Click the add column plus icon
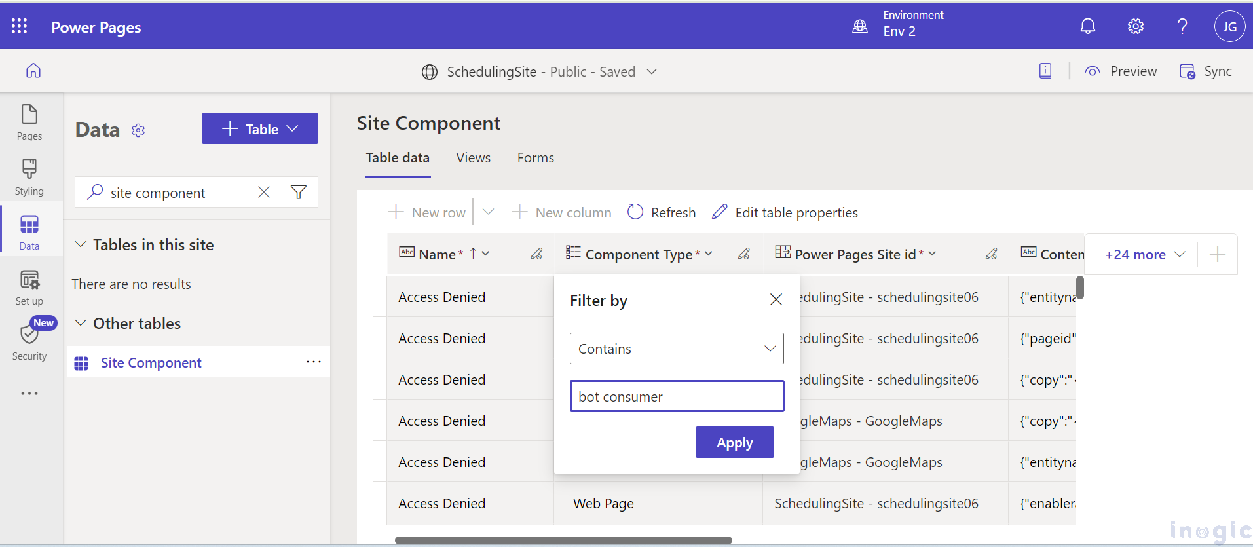 point(1218,254)
